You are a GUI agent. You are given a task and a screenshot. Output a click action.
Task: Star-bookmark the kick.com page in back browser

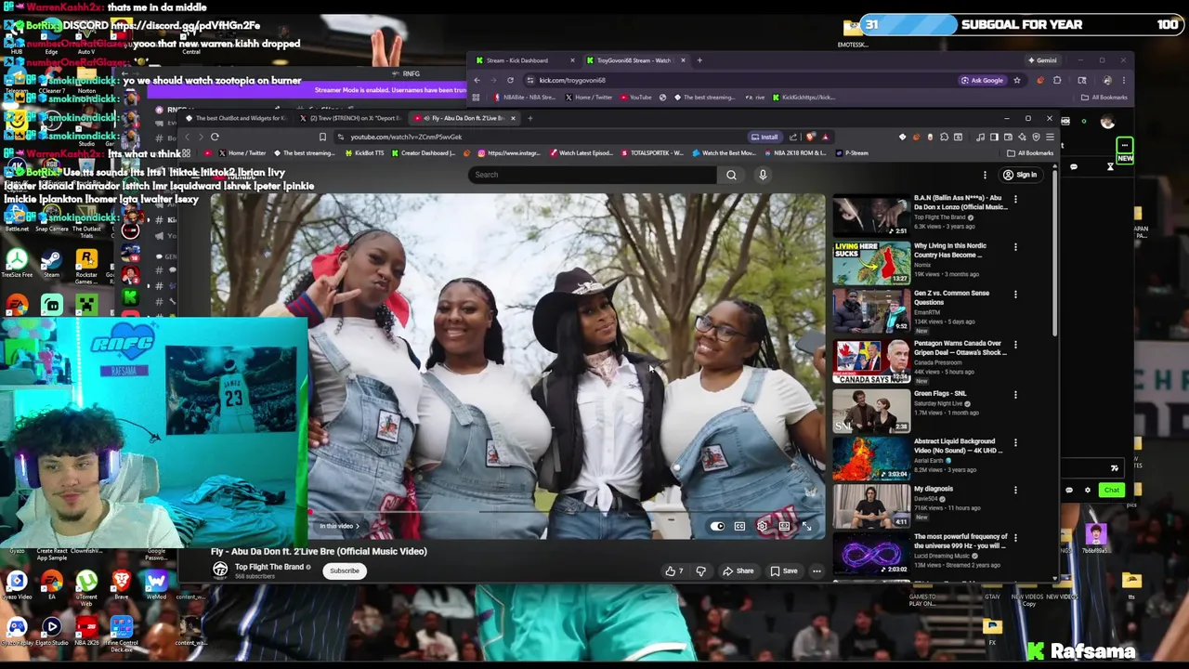coord(1016,80)
